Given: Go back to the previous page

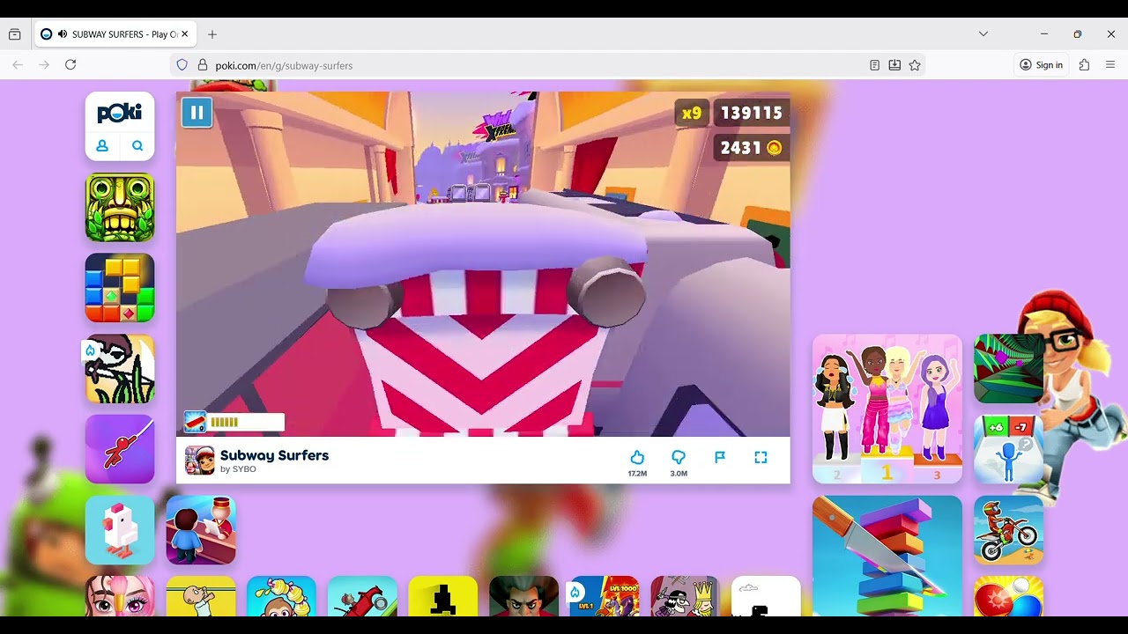Looking at the screenshot, I should [x=18, y=64].
